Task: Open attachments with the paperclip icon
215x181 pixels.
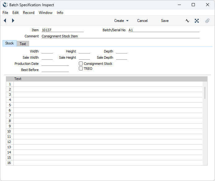Action: (207, 21)
